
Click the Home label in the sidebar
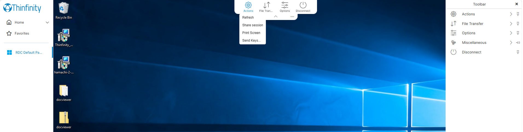(19, 22)
